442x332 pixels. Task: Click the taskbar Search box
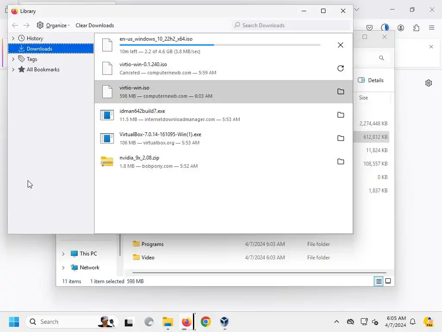[72, 322]
